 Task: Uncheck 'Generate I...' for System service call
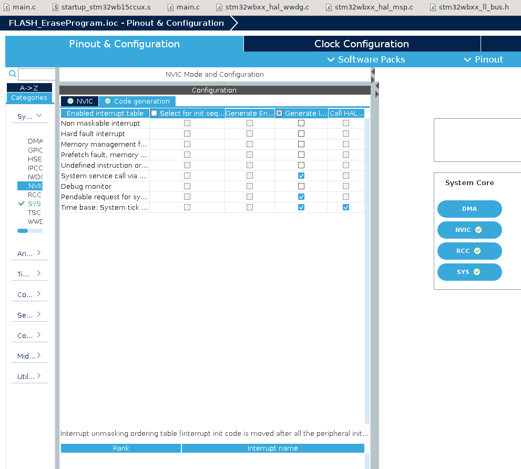click(x=301, y=176)
